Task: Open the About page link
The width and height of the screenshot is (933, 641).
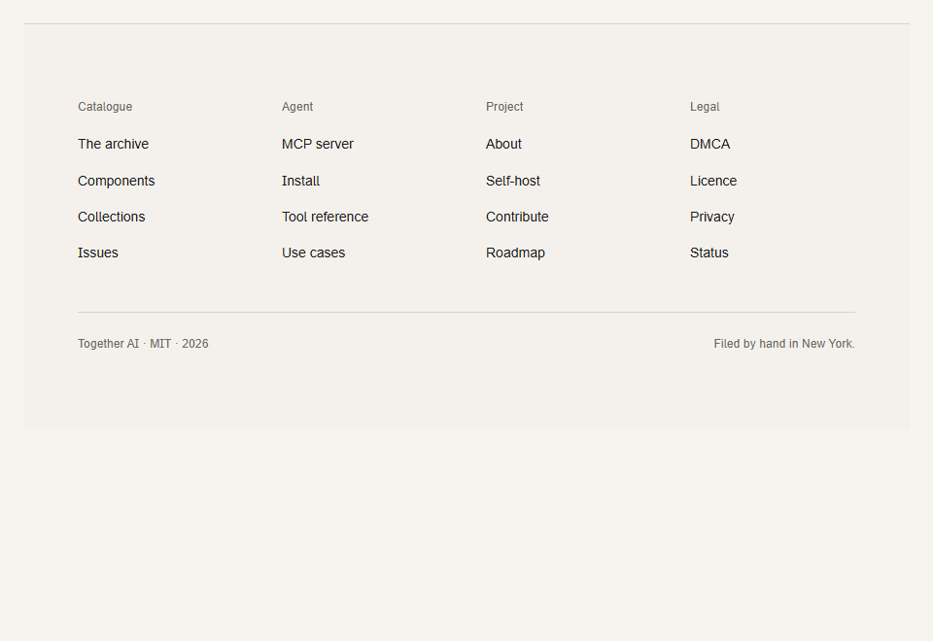Action: [503, 144]
